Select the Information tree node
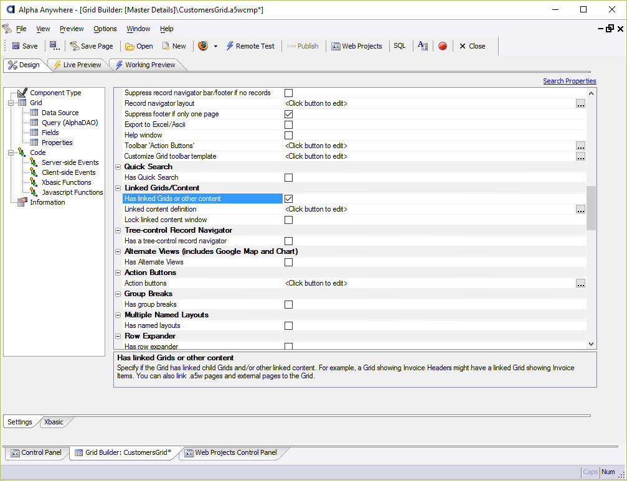 pyautogui.click(x=47, y=203)
